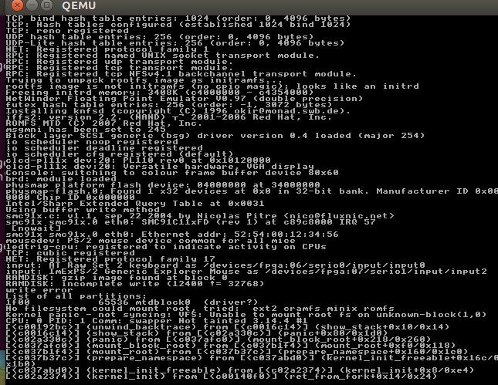Click the 'write error' line
Image resolution: width=498 pixels, height=385 pixels.
point(39,290)
